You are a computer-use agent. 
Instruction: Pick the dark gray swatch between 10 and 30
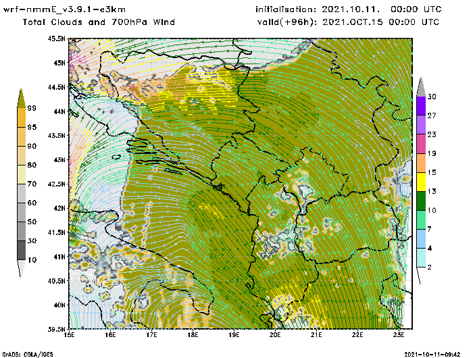(x=21, y=251)
